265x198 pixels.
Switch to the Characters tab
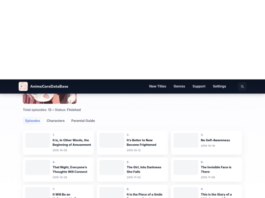(55, 121)
